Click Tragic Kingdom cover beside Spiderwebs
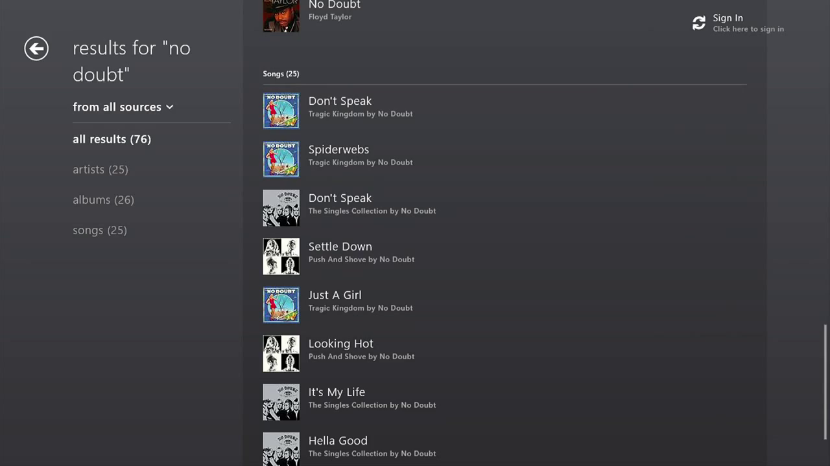 (281, 159)
